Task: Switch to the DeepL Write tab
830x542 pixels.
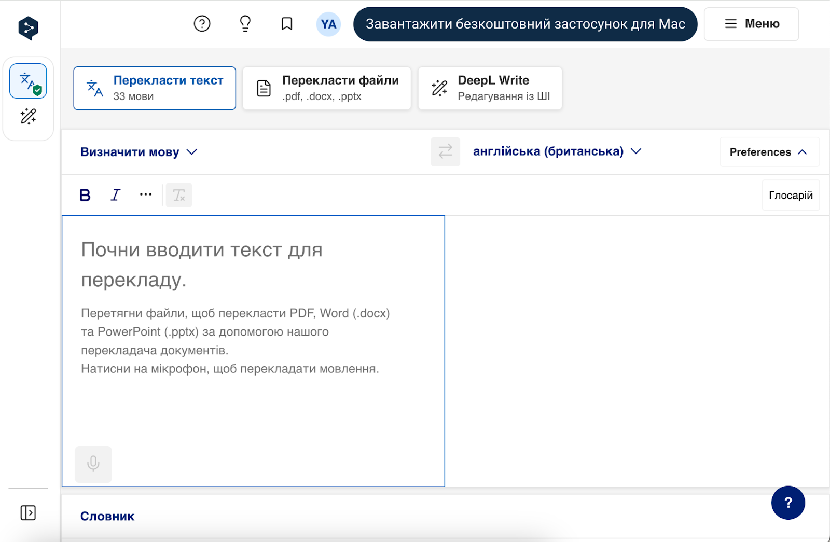Action: coord(490,88)
